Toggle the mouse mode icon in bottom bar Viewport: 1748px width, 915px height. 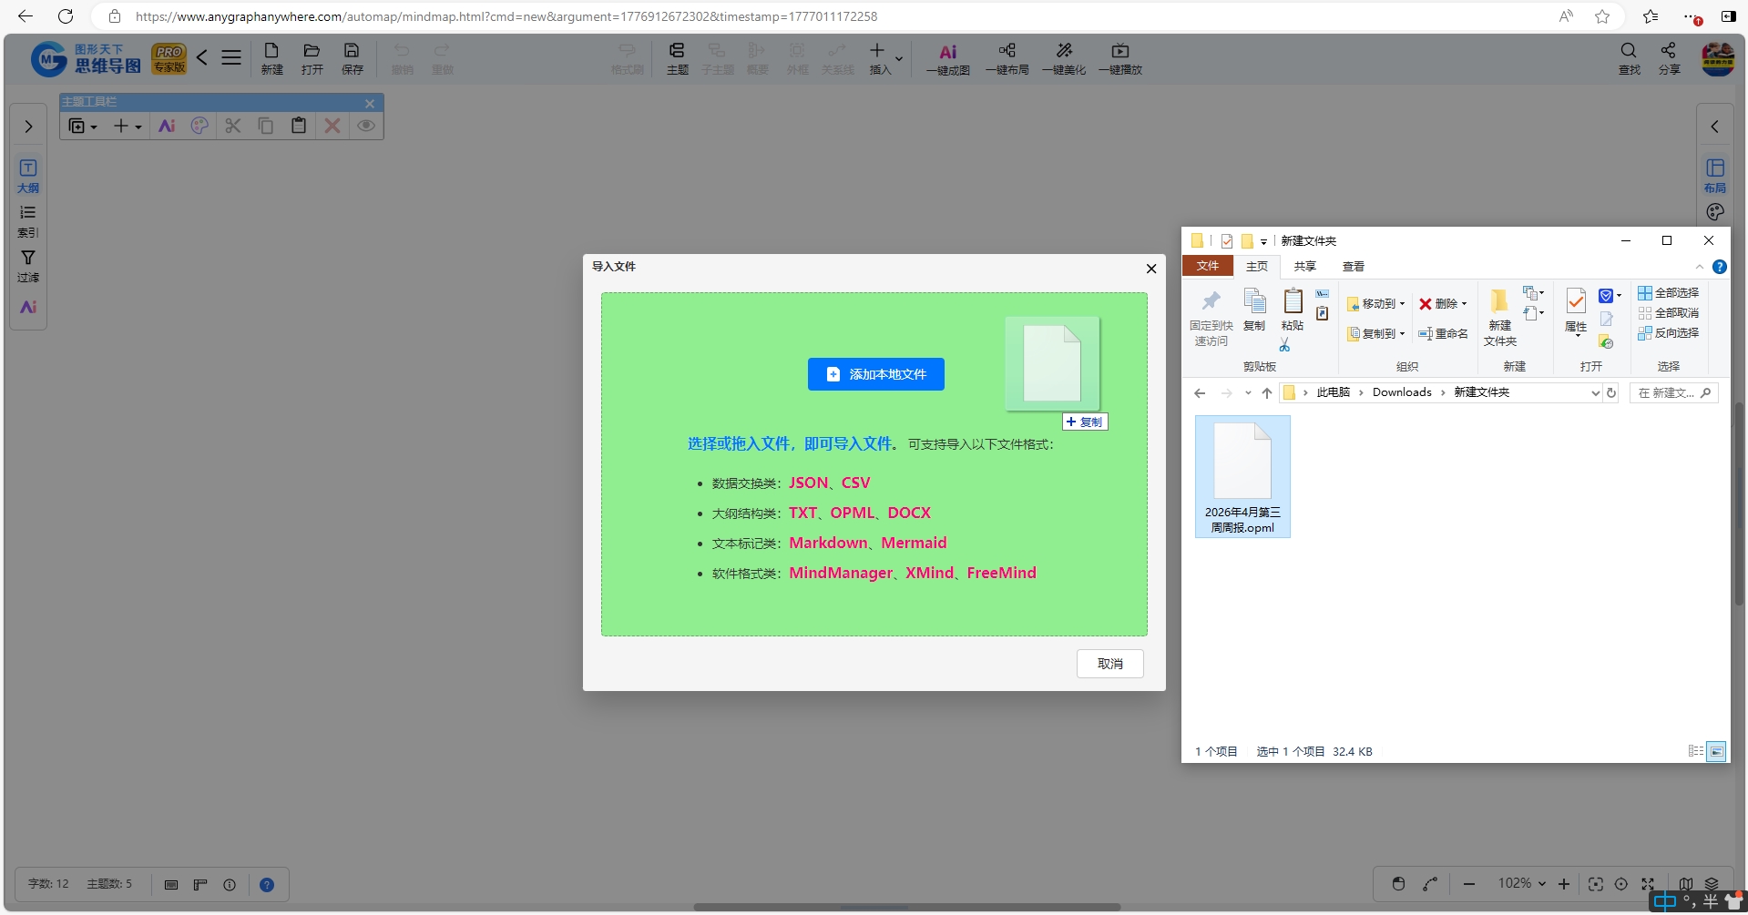tap(1399, 884)
